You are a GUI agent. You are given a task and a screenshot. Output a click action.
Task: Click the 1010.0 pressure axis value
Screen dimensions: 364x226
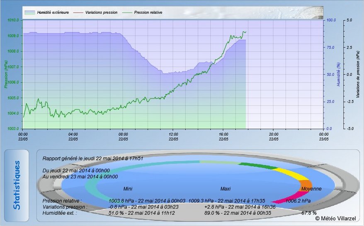(13, 20)
